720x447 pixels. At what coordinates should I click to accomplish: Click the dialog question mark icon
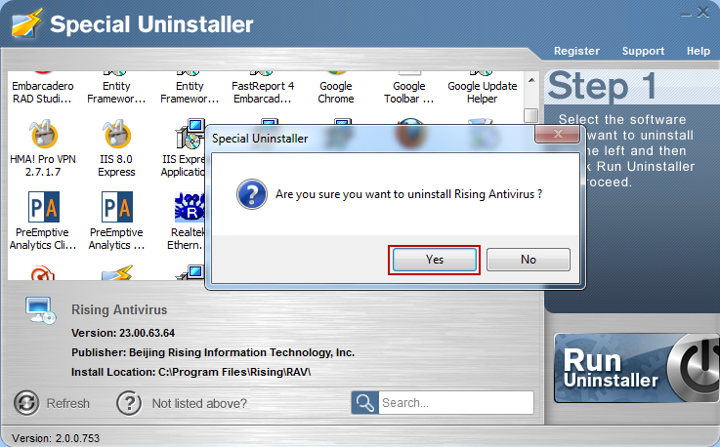252,194
